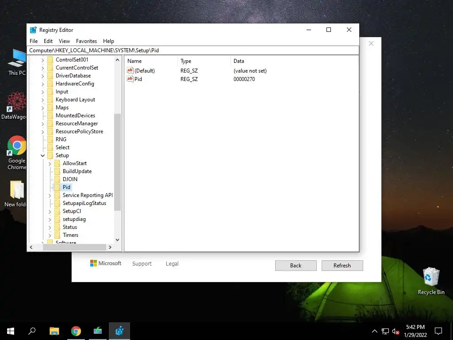Viewport: 453px width, 340px height.
Task: Select the Recycle Bin desktop icon
Action: click(x=431, y=281)
